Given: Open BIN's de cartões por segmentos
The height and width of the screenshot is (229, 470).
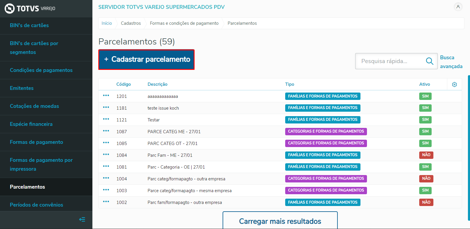Looking at the screenshot, I should coord(46,48).
